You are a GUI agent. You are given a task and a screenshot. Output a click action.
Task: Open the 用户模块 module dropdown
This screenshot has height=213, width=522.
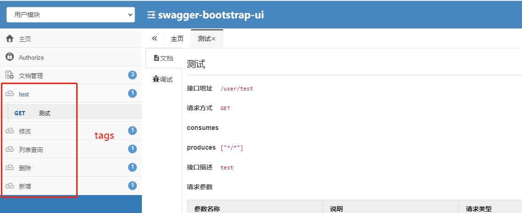[x=71, y=15]
